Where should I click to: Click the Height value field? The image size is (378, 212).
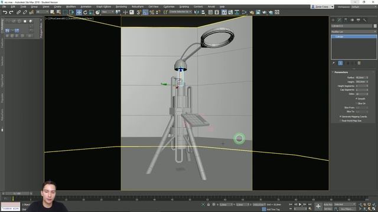coord(361,82)
